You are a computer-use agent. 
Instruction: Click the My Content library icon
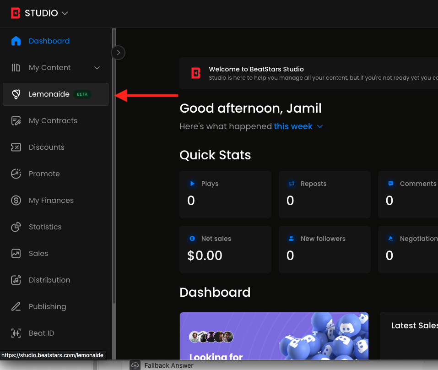click(x=16, y=68)
